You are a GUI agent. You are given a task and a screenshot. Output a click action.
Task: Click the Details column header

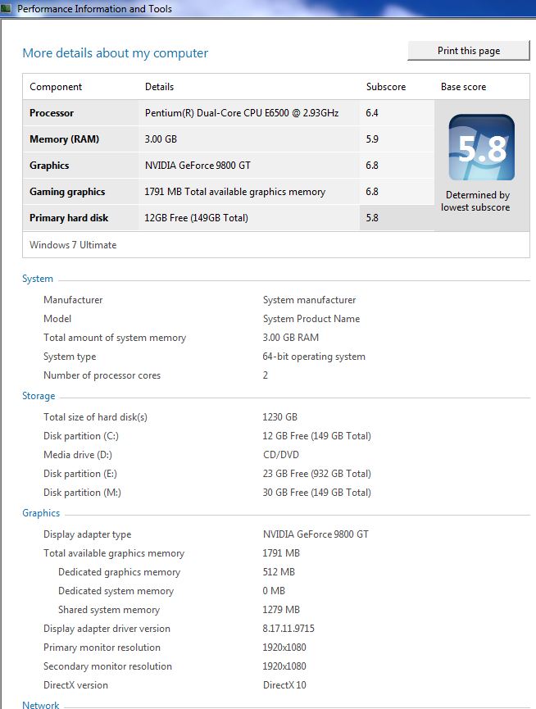tap(159, 87)
